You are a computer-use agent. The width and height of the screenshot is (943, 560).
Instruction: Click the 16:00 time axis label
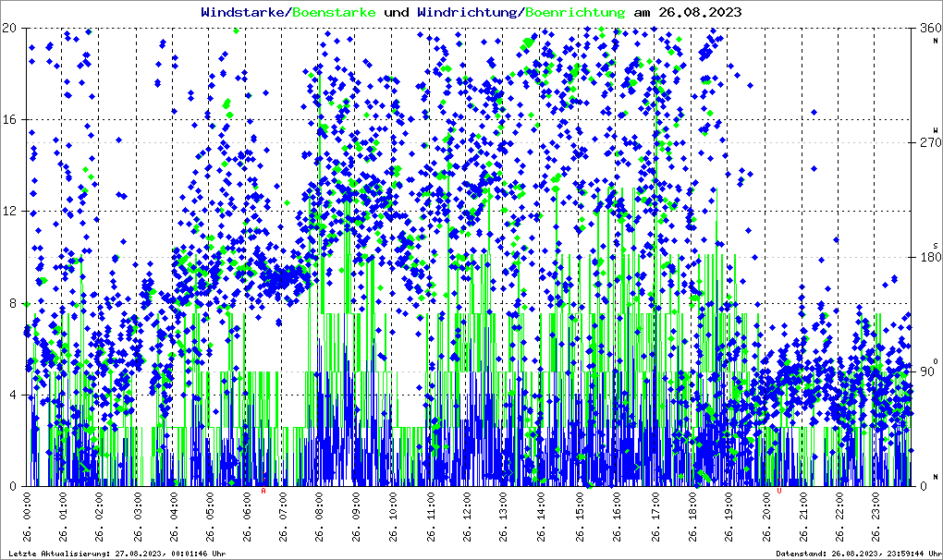click(617, 517)
